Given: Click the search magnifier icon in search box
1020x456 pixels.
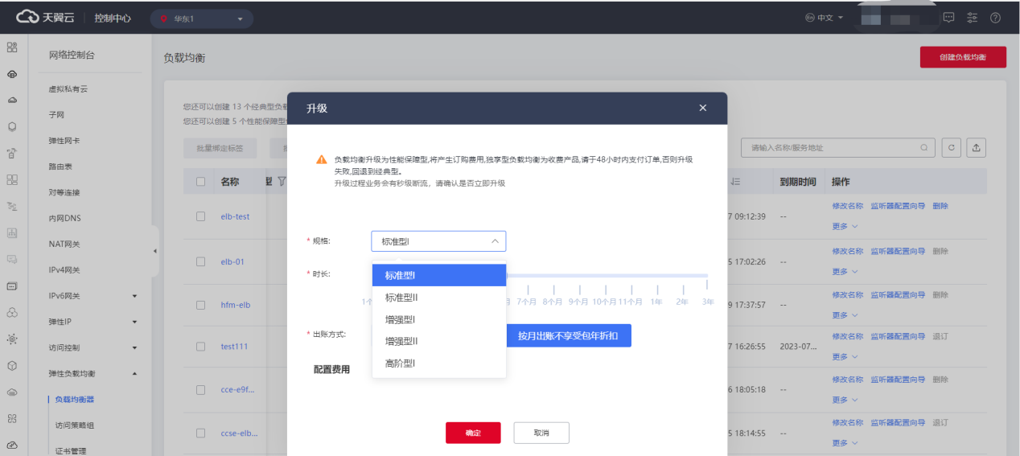Looking at the screenshot, I should coord(923,148).
